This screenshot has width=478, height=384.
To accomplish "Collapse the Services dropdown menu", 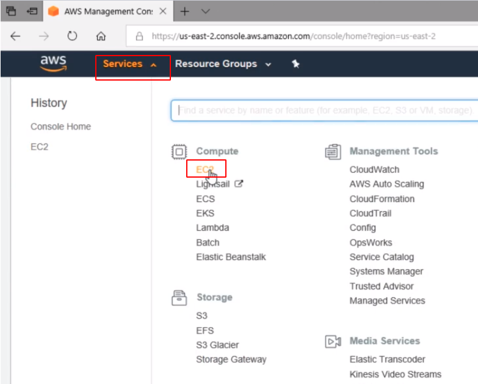I will (x=130, y=64).
